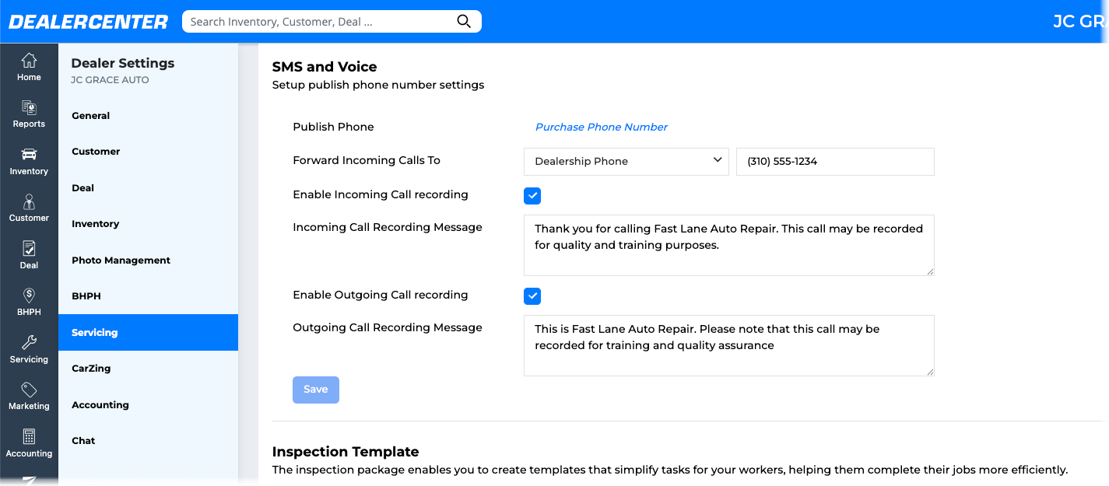Select General in Dealer Settings
This screenshot has width=1109, height=486.
tap(148, 116)
